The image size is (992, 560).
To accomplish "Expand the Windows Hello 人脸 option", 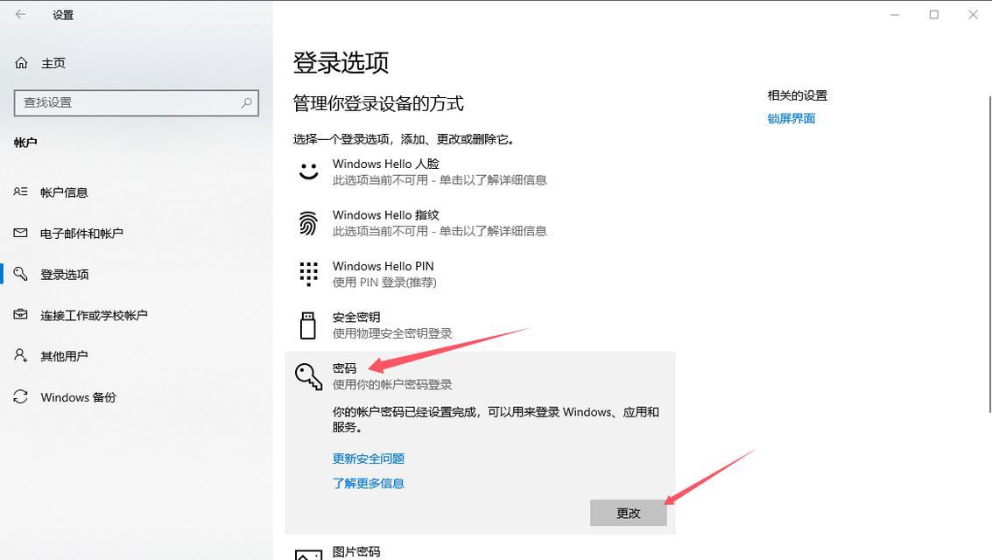I will click(480, 171).
